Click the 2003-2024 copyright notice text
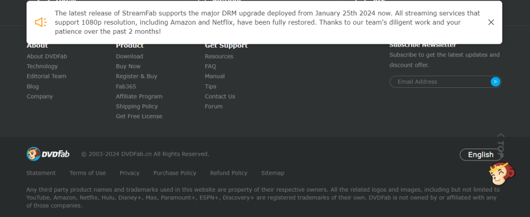 pyautogui.click(x=145, y=154)
